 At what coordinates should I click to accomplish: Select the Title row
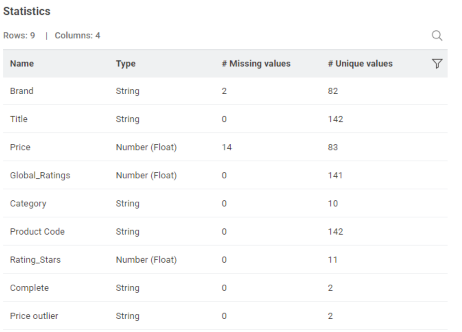click(19, 119)
